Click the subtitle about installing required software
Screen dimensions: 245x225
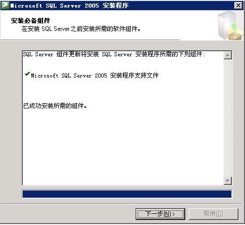(81, 29)
